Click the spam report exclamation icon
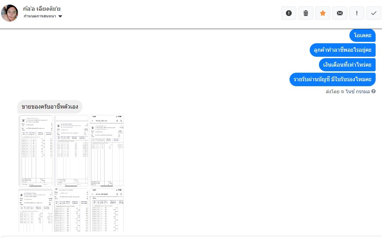 coord(289,13)
